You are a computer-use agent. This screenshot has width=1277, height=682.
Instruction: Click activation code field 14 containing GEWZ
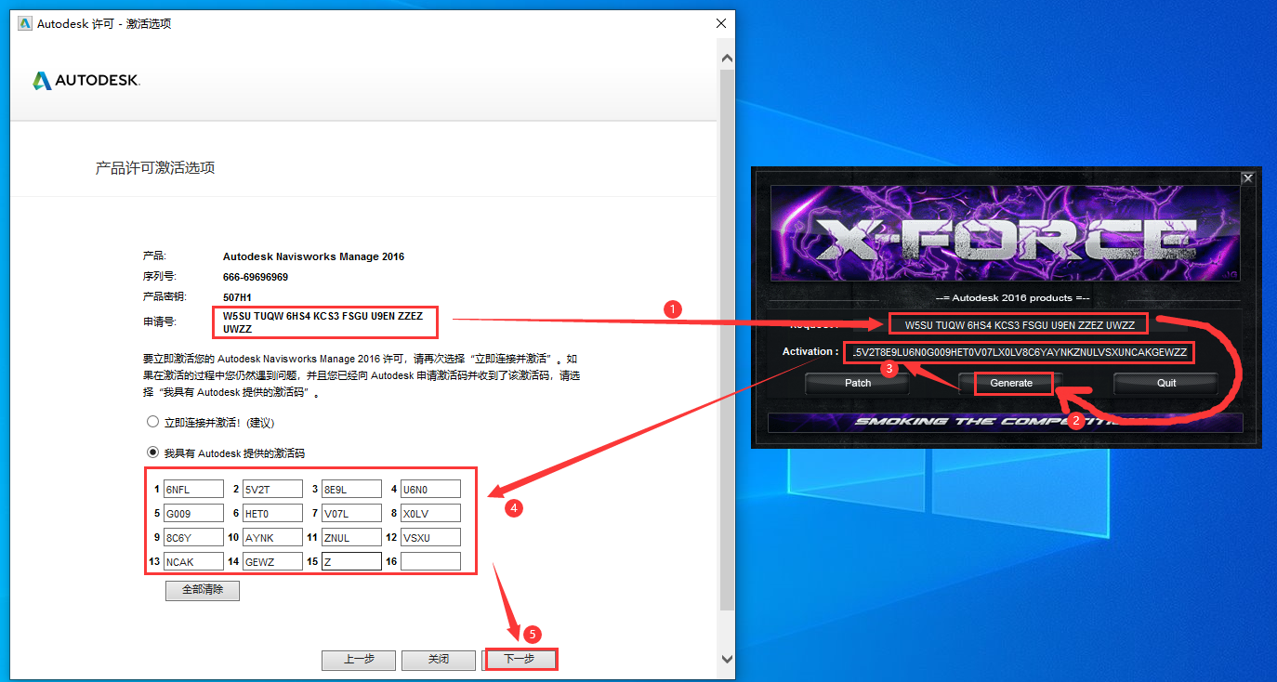point(272,561)
